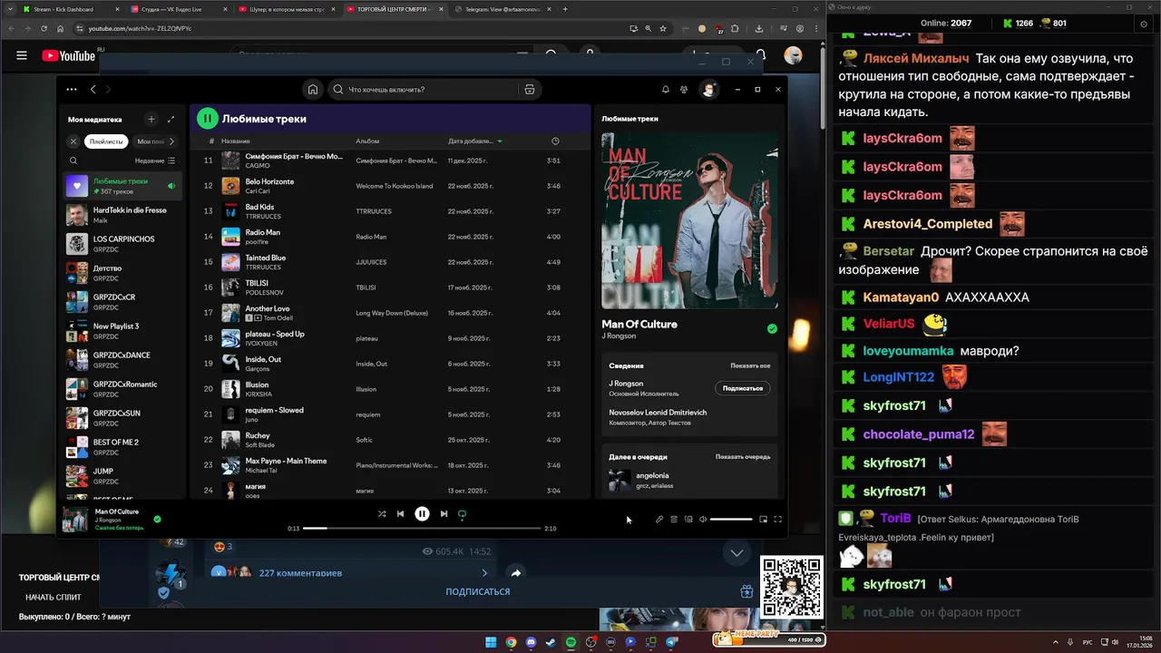Screen dimensions: 1161x653
Task: Toggle shuffle in player bar
Action: click(x=382, y=513)
